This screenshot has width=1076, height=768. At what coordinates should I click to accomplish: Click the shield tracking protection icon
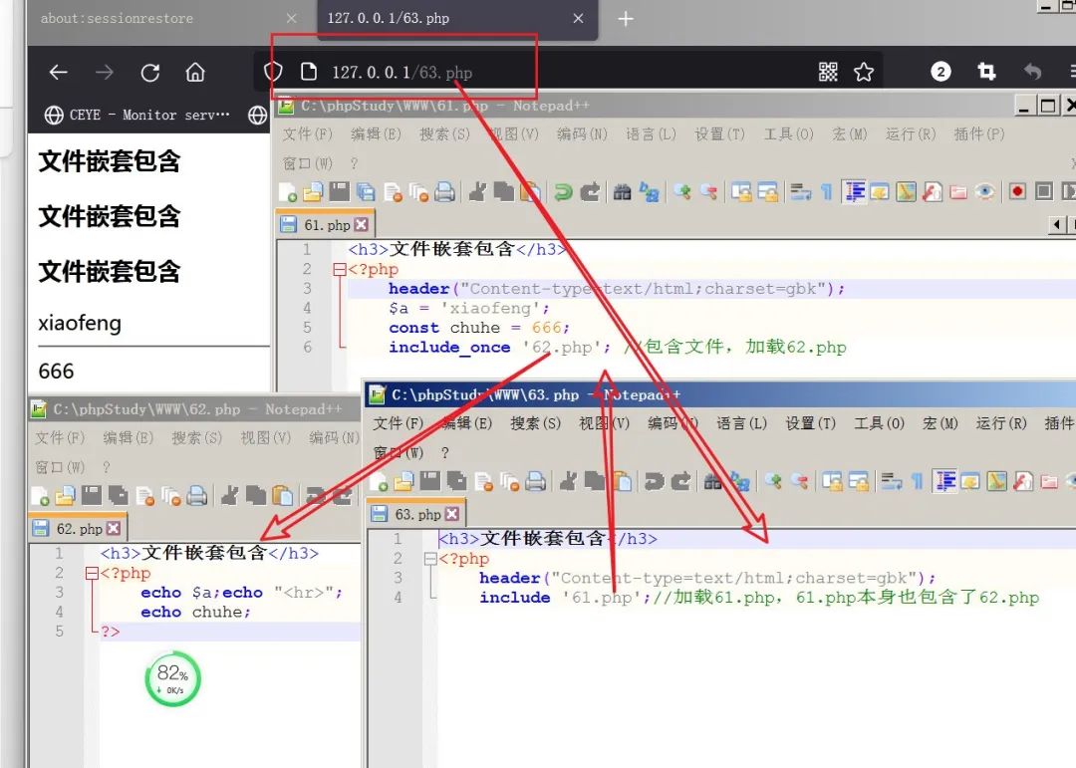(x=273, y=72)
